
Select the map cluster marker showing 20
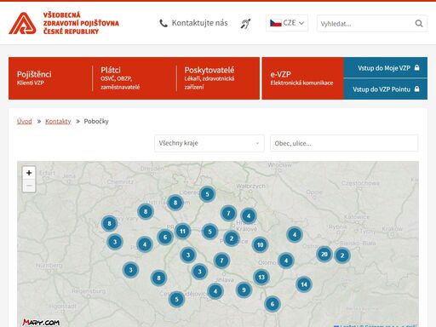point(324,254)
